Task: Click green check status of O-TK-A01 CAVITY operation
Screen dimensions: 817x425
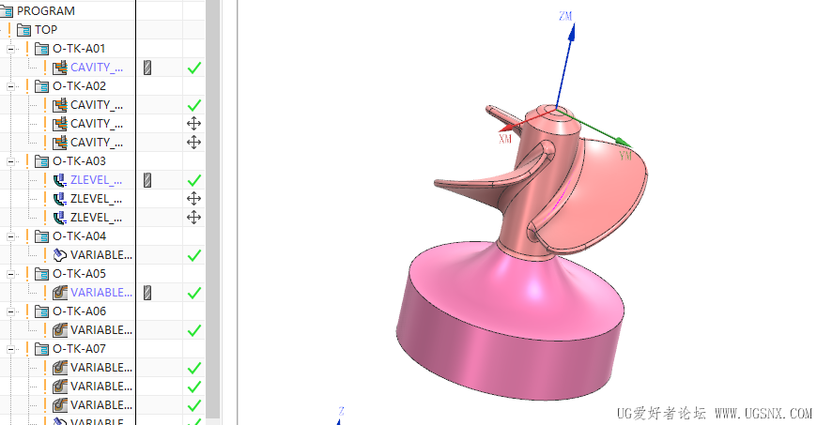Action: 194,68
